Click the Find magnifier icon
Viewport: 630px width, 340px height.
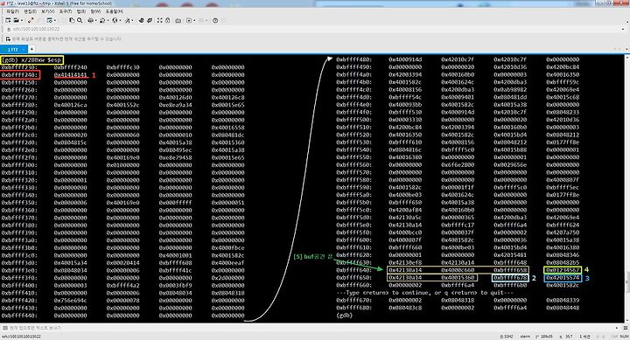[x=80, y=20]
